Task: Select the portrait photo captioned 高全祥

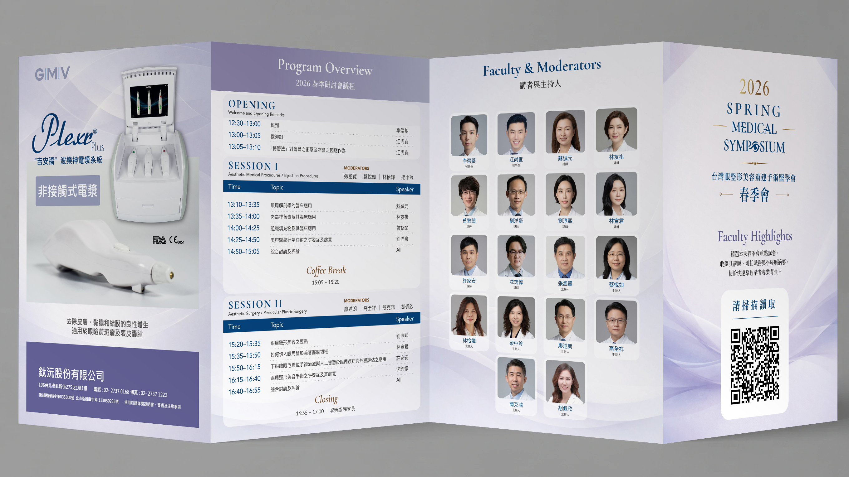Action: [616, 322]
